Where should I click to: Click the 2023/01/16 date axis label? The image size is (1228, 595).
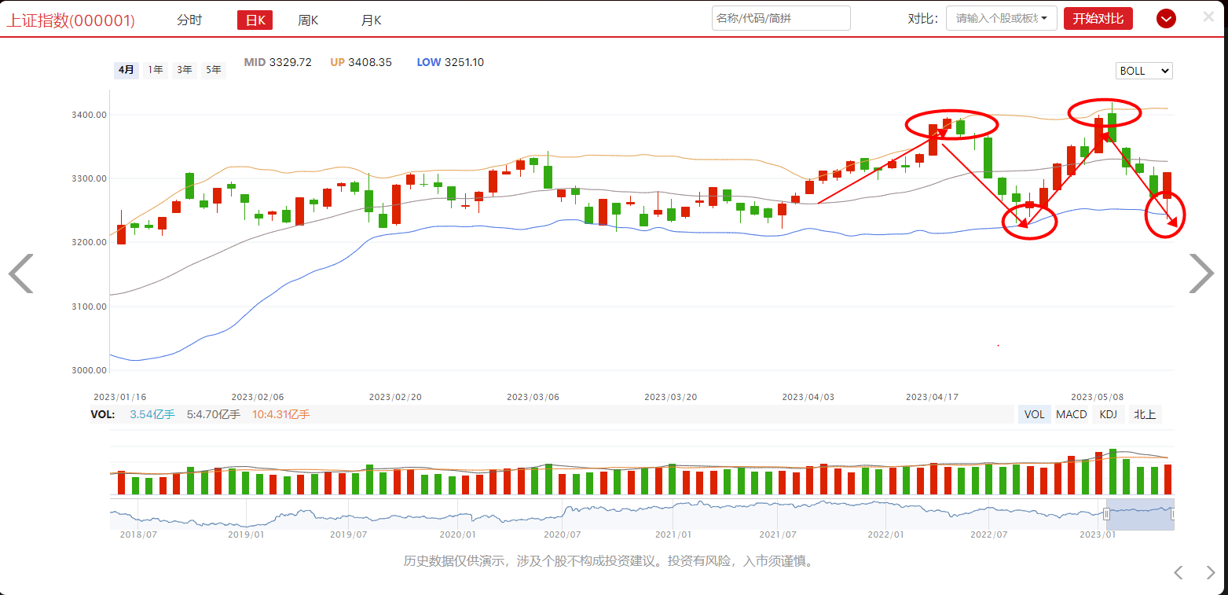[x=119, y=397]
